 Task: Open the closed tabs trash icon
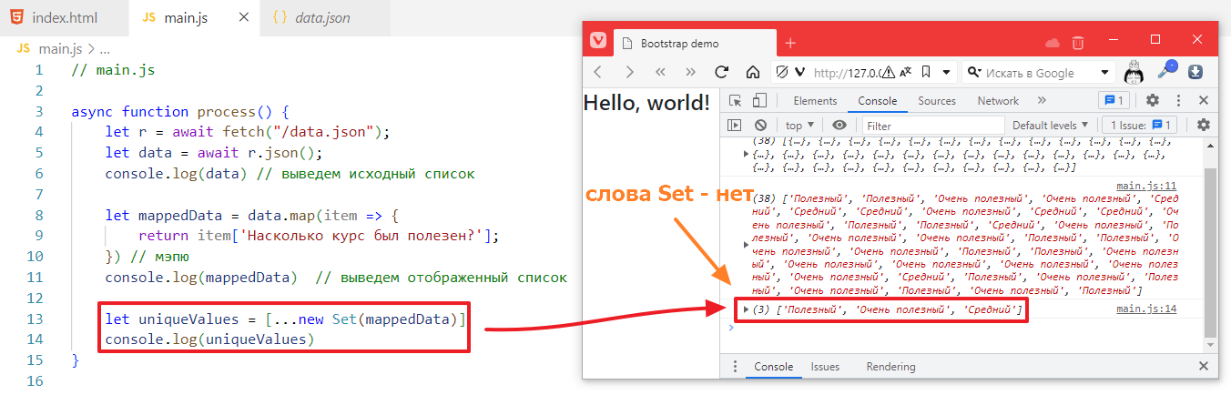tap(1078, 43)
